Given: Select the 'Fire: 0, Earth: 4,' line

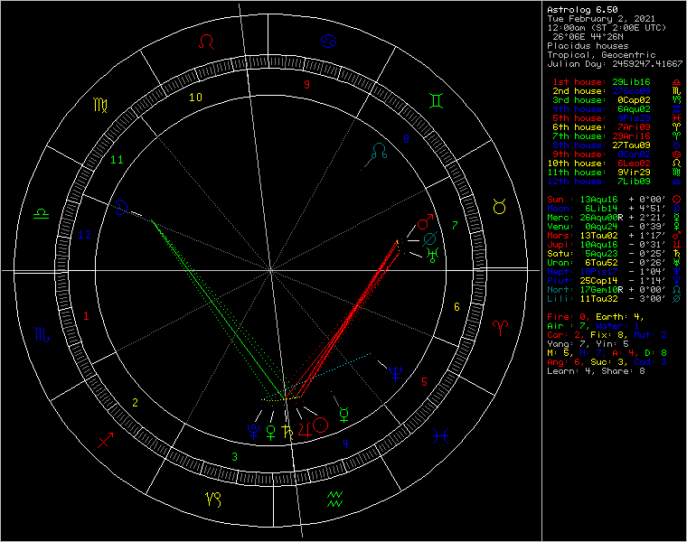Looking at the screenshot, I should click(x=595, y=317).
